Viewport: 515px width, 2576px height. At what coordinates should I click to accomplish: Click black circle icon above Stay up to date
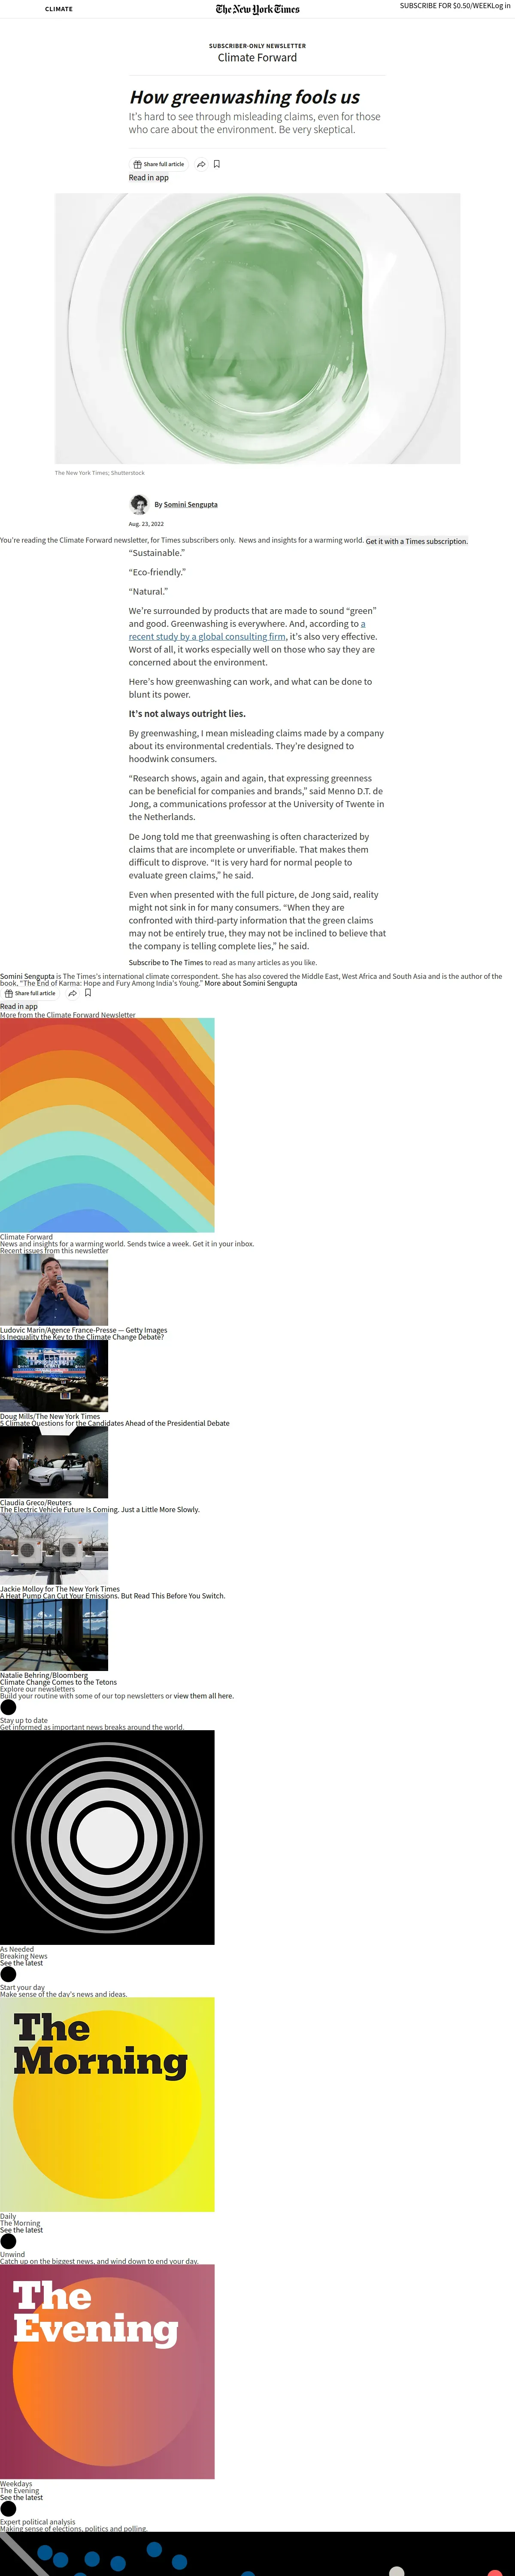(x=8, y=1708)
